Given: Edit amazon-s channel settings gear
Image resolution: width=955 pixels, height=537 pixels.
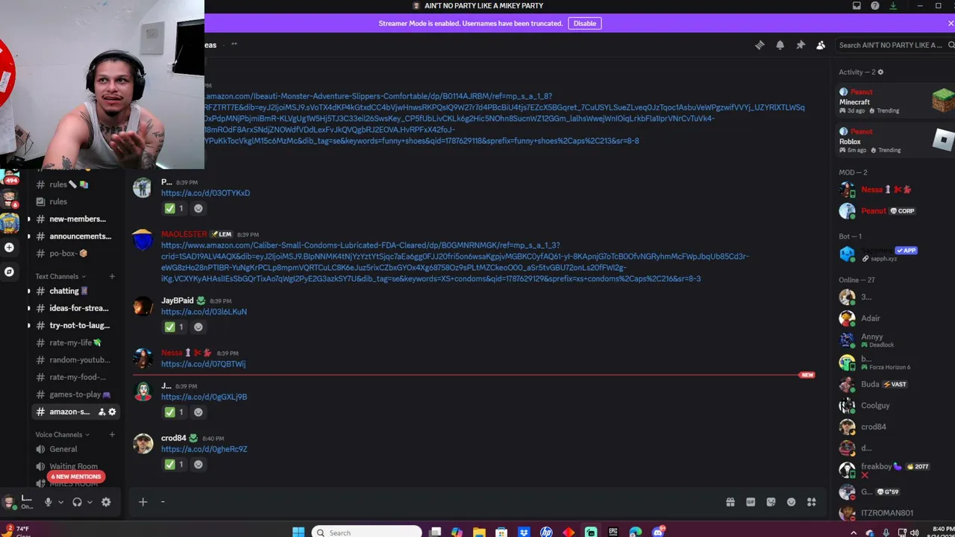Looking at the screenshot, I should (x=113, y=412).
